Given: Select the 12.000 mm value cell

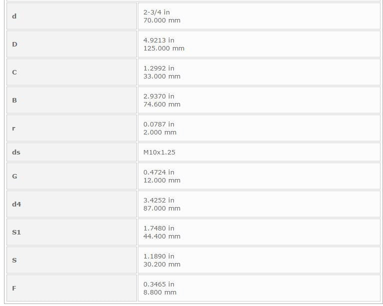Looking at the screenshot, I should coord(259,176).
